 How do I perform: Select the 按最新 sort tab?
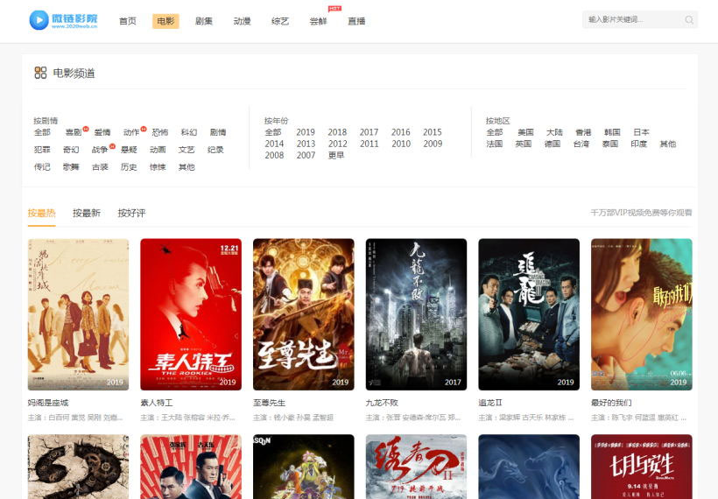coord(87,213)
